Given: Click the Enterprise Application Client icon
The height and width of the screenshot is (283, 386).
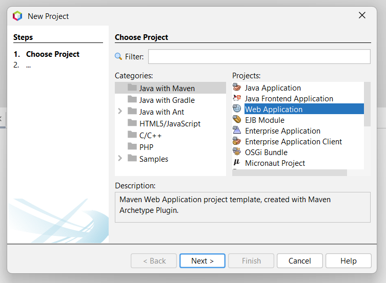Looking at the screenshot, I should 237,141.
